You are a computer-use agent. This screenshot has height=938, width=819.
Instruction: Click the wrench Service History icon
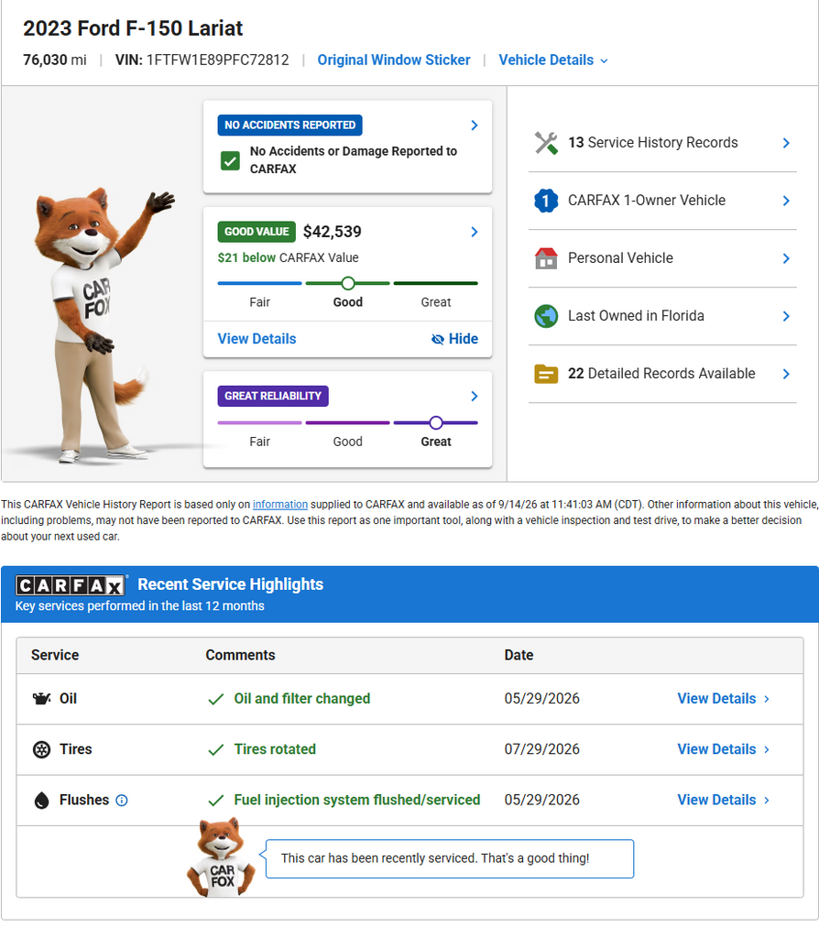pyautogui.click(x=546, y=143)
